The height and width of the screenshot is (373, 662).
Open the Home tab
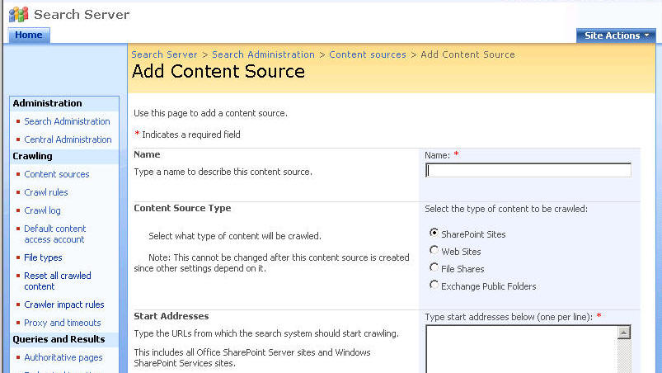[x=29, y=35]
